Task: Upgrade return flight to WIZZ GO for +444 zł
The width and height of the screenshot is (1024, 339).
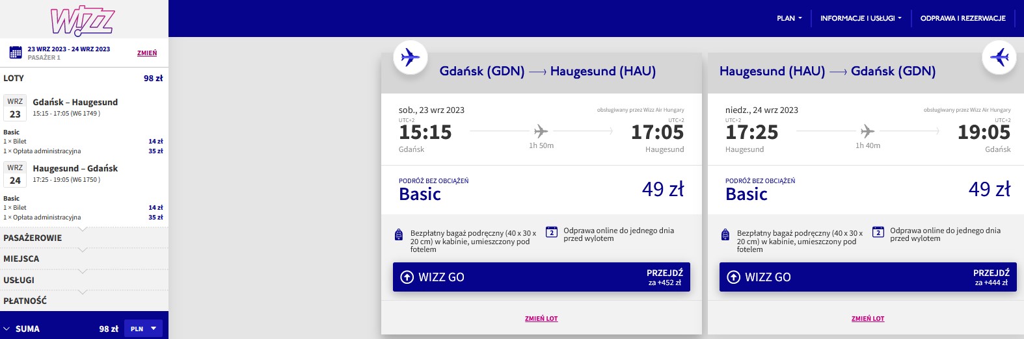Action: click(x=868, y=277)
